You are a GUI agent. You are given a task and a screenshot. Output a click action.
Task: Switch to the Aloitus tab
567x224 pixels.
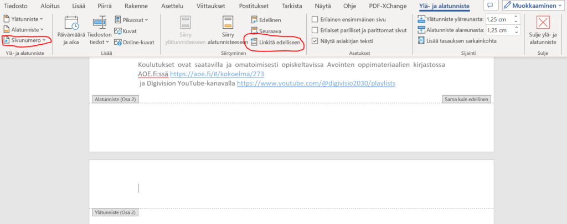pyautogui.click(x=50, y=6)
